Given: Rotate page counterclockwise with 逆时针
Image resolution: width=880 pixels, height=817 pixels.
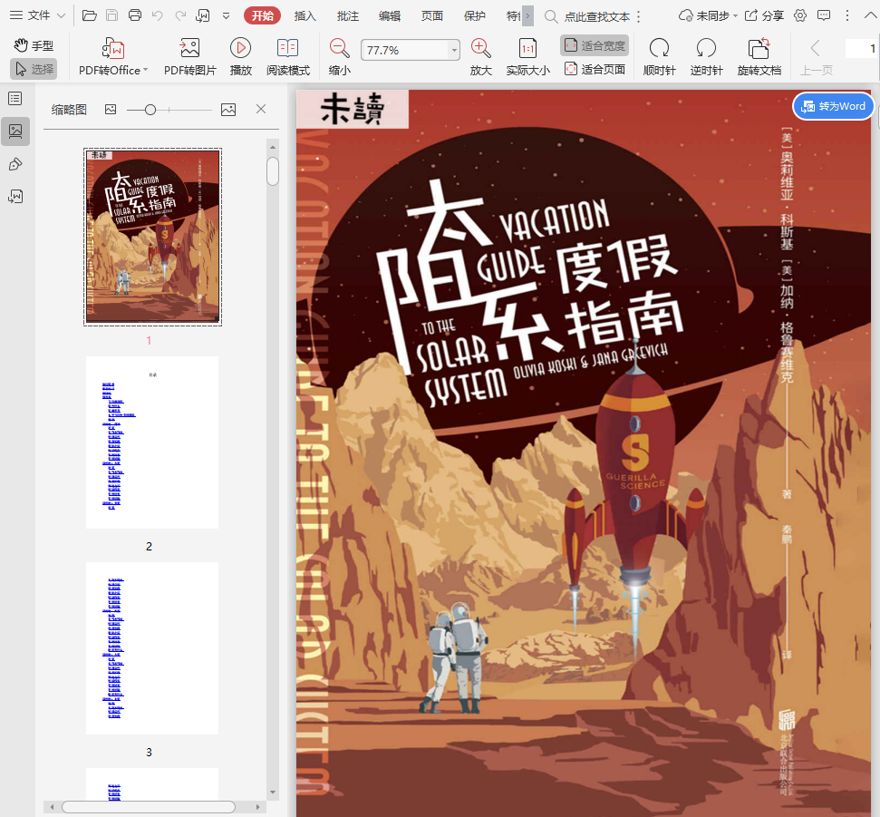Looking at the screenshot, I should click(706, 49).
